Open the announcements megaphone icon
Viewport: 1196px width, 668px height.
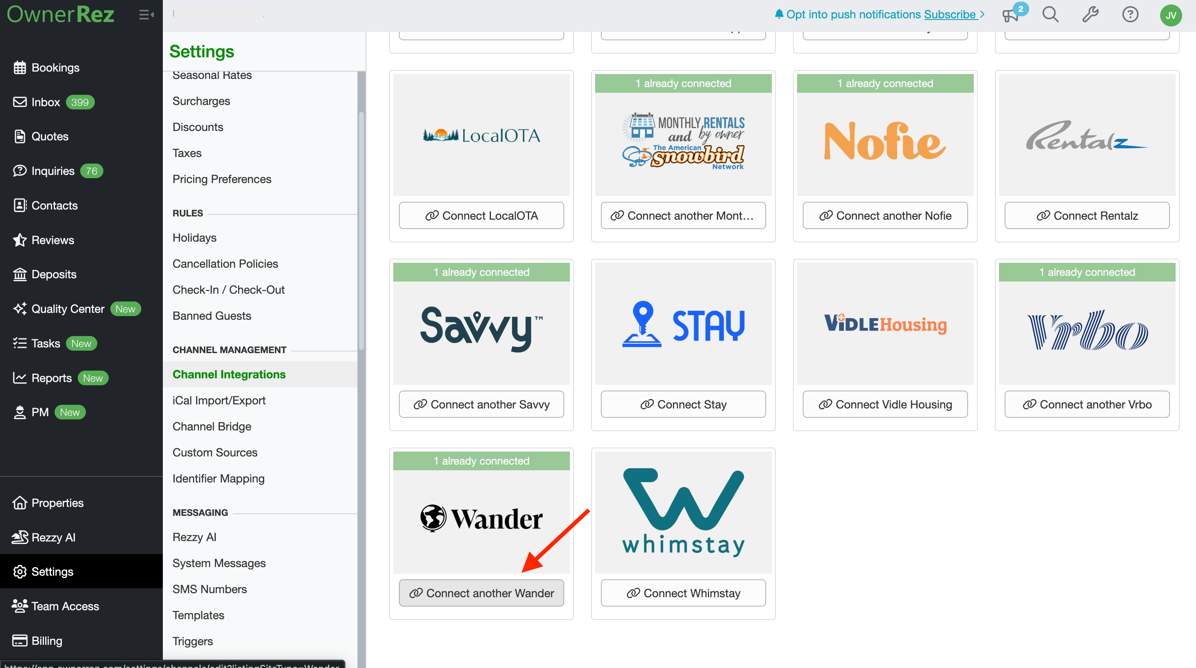[x=1010, y=15]
